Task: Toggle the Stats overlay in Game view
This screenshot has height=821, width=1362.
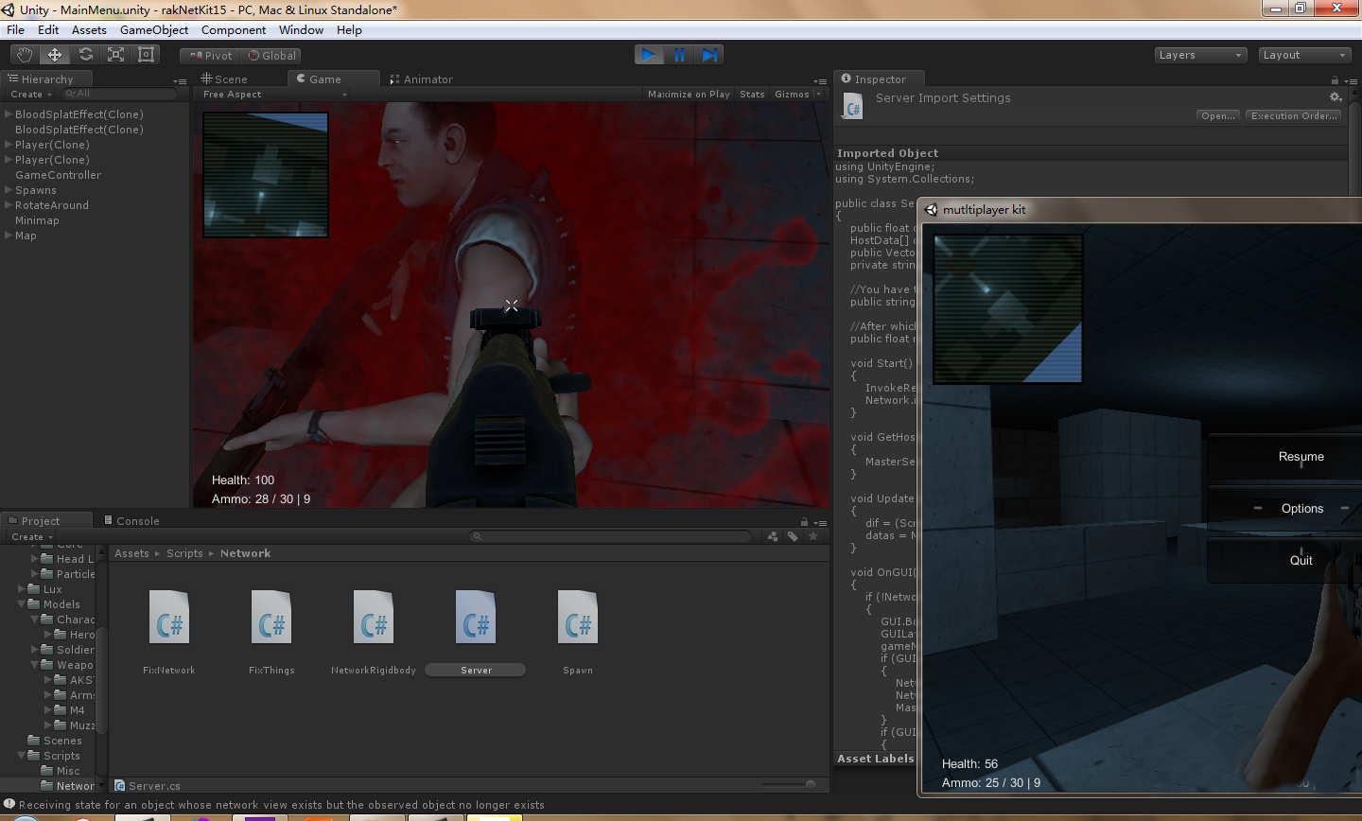Action: pos(752,95)
